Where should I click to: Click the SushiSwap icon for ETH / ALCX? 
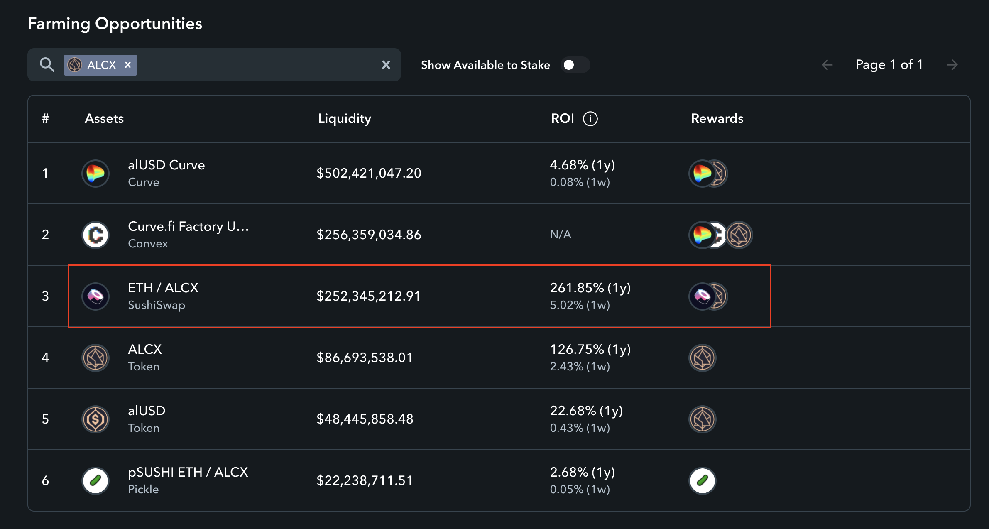pyautogui.click(x=95, y=296)
